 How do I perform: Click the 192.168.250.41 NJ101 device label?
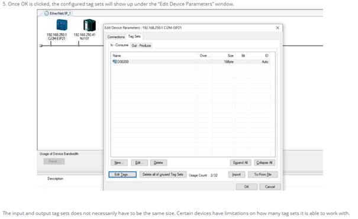(85, 37)
